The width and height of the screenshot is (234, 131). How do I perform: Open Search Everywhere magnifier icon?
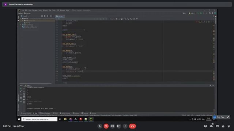coord(210,13)
